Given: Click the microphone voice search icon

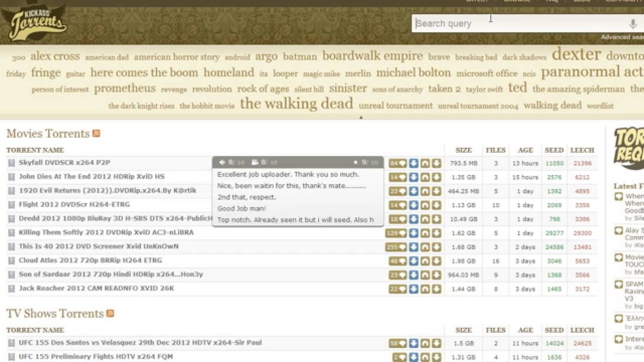Looking at the screenshot, I should click(x=633, y=24).
